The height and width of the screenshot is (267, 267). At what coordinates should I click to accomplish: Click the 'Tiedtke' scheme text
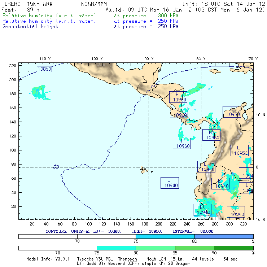(86, 259)
